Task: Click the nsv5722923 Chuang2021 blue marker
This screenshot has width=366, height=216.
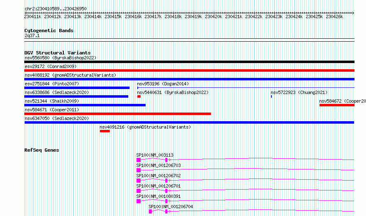Action: pos(271,96)
